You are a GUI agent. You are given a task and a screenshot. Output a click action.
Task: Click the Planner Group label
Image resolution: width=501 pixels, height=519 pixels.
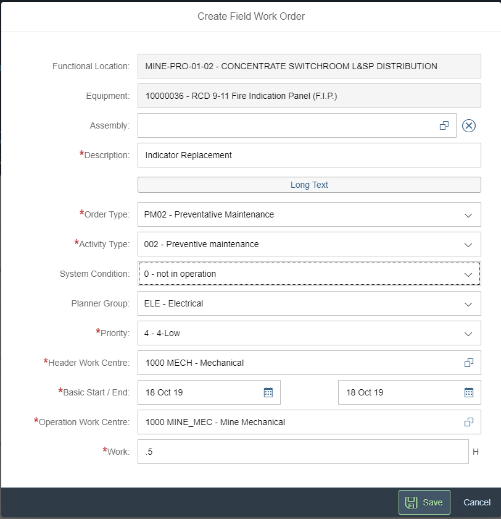tap(101, 303)
